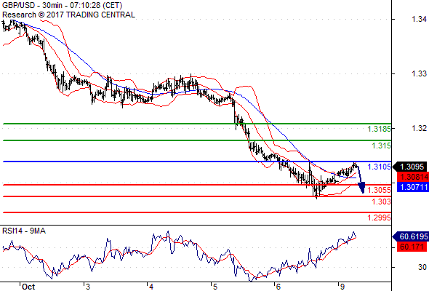Select the 1.315 green resistance label
Image resolution: width=429 pixels, height=291 pixels.
click(x=381, y=145)
